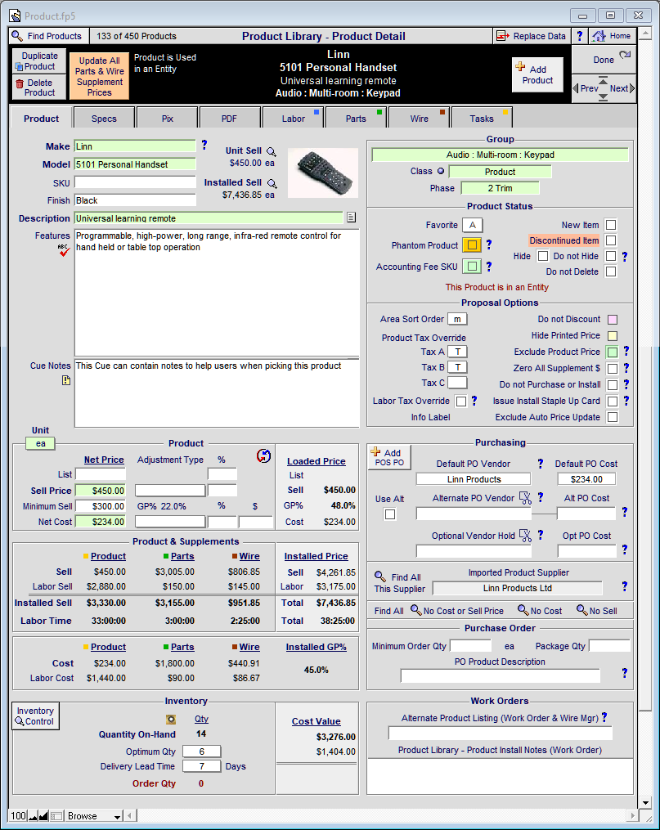This screenshot has height=830, width=660.
Task: Switch to the Wire tab
Action: coord(420,119)
